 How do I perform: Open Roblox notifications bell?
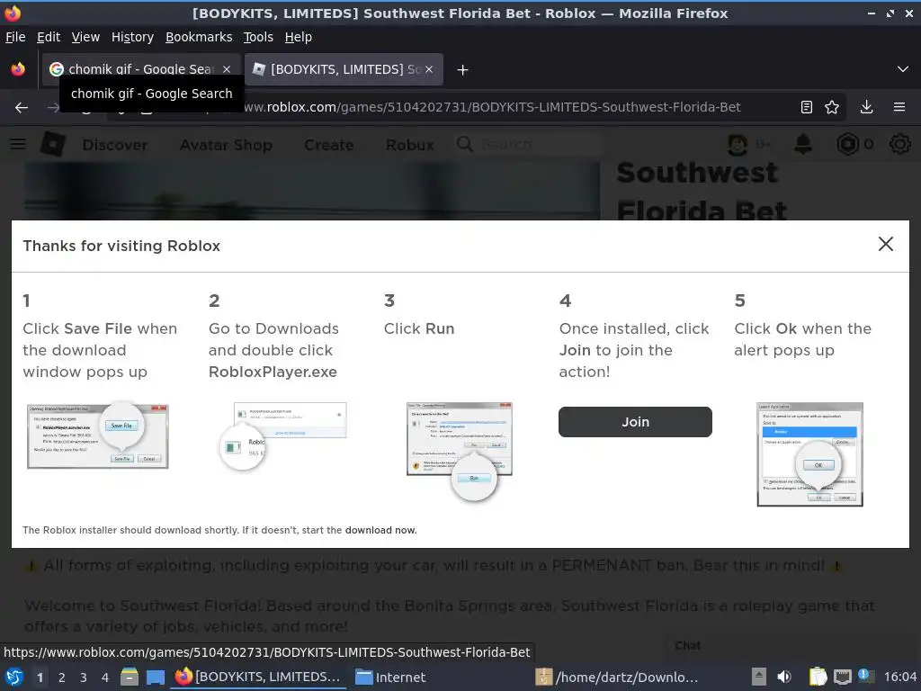803,144
